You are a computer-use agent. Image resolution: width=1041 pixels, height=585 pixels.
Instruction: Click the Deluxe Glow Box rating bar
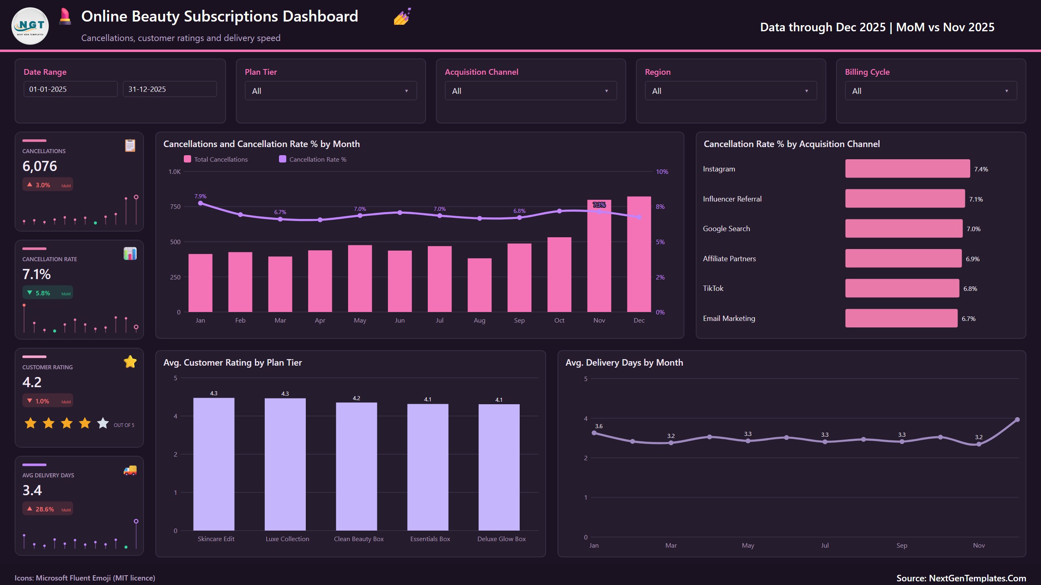(x=499, y=467)
